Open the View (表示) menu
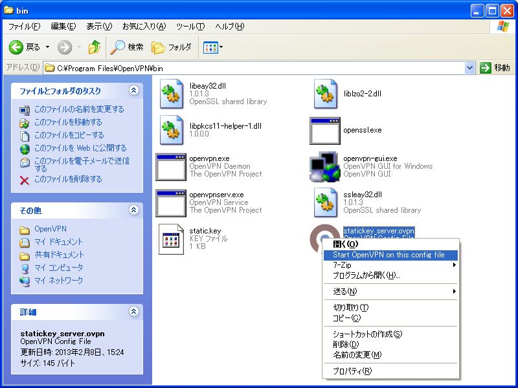 tap(99, 27)
